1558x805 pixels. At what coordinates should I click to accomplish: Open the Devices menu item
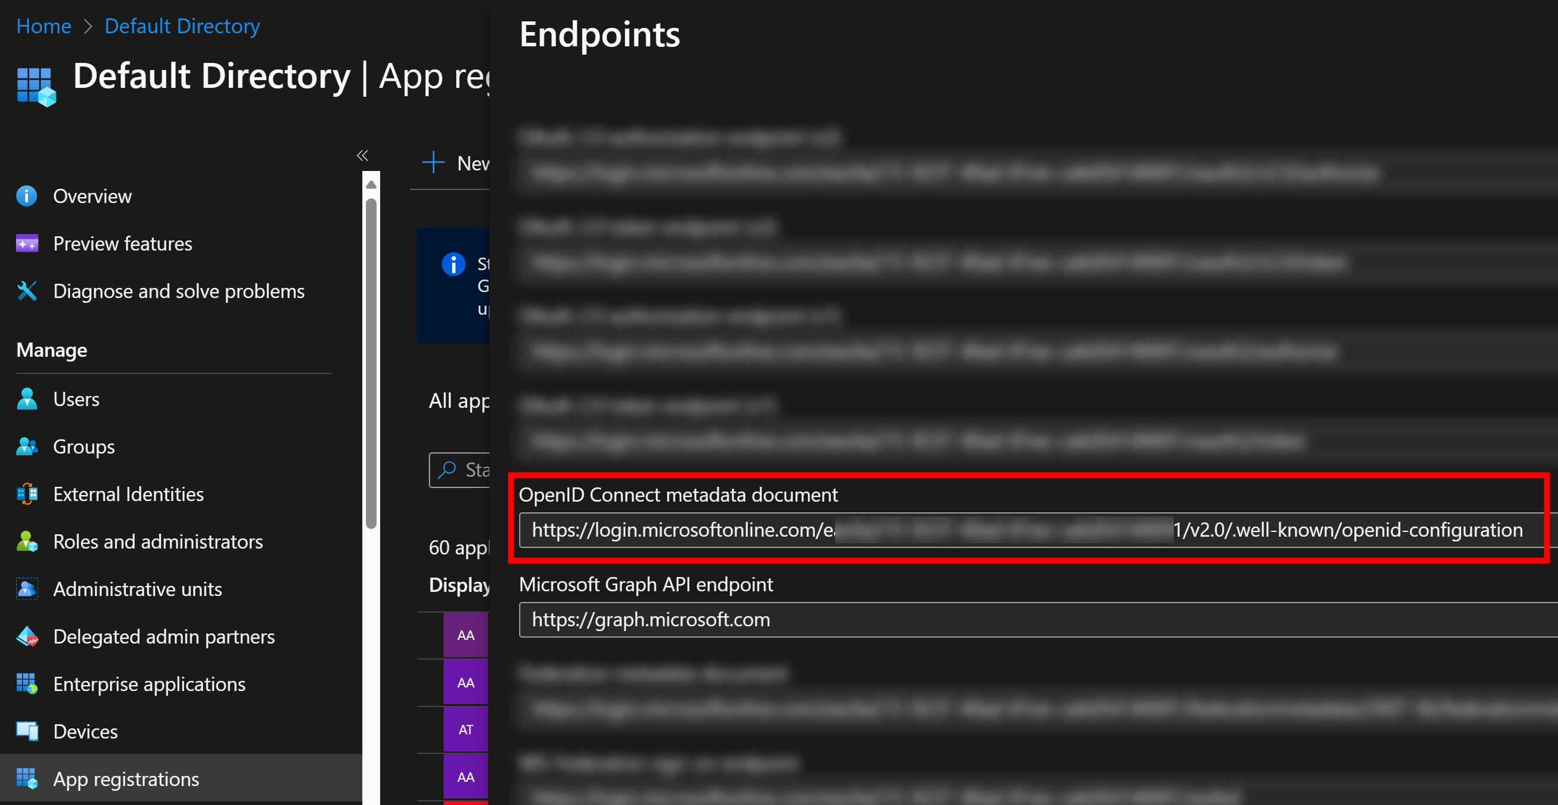86,731
